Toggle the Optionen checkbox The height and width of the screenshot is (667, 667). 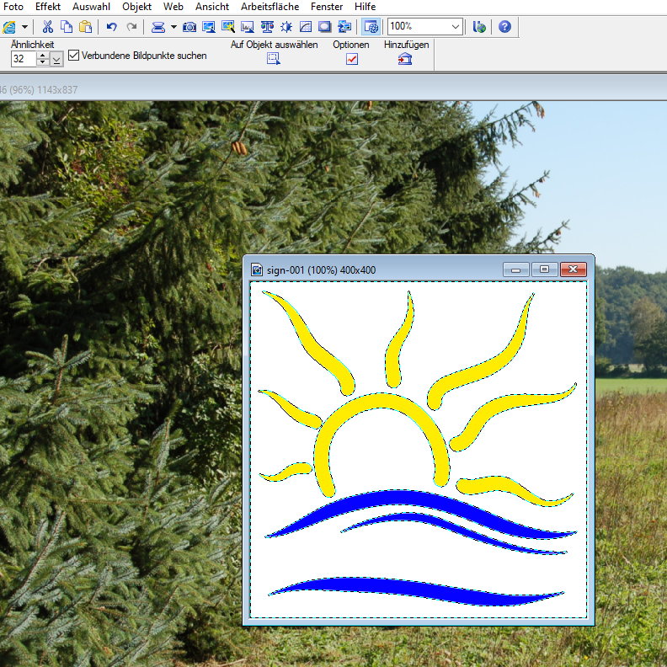coord(351,59)
